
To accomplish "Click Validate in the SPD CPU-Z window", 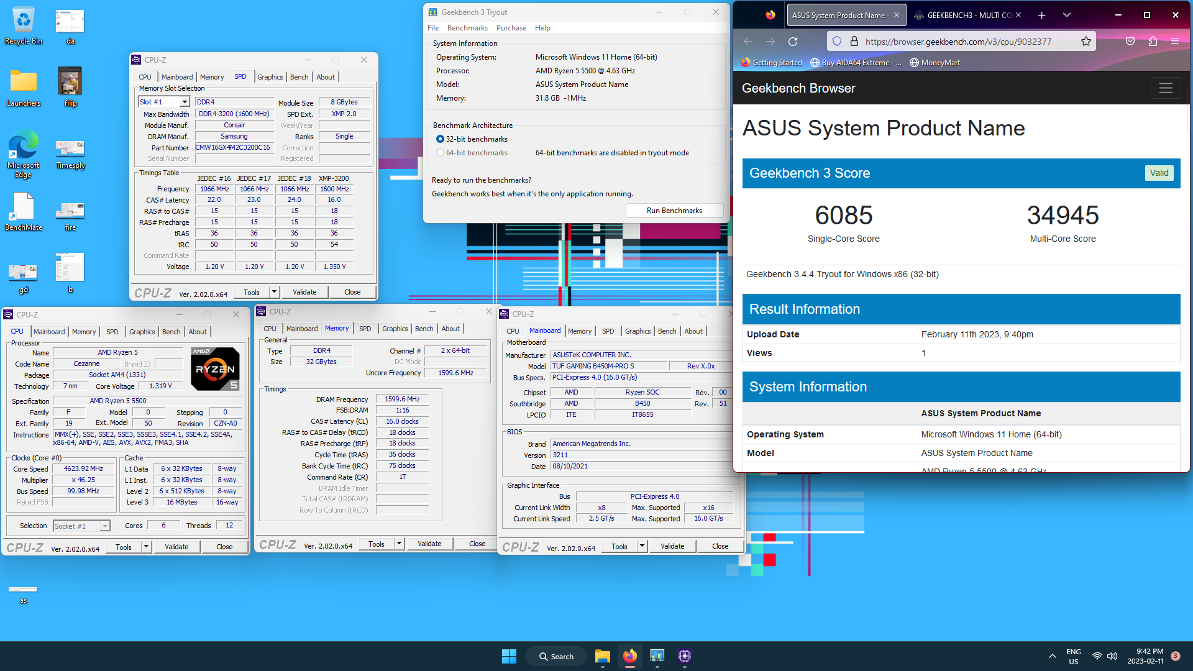I will (x=304, y=292).
